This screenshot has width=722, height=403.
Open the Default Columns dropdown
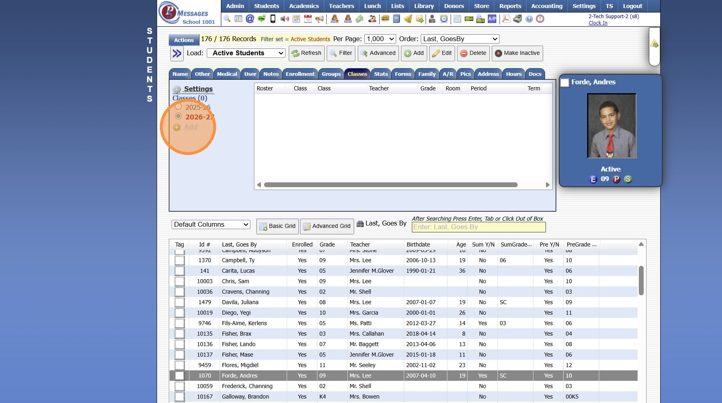click(x=211, y=225)
